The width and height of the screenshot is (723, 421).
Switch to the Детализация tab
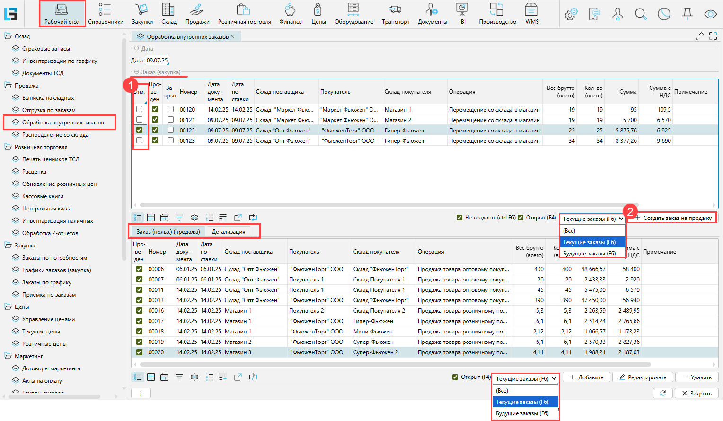(229, 232)
